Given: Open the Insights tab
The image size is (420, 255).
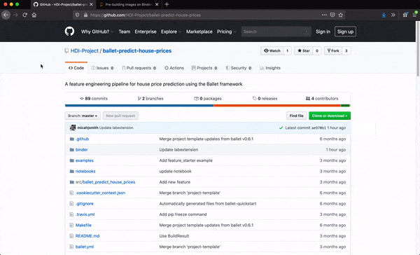Looking at the screenshot, I should [270, 68].
